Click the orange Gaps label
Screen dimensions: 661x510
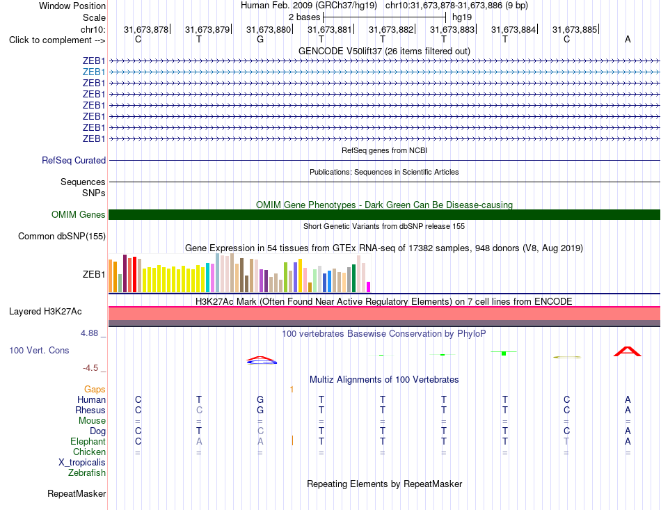pos(95,390)
